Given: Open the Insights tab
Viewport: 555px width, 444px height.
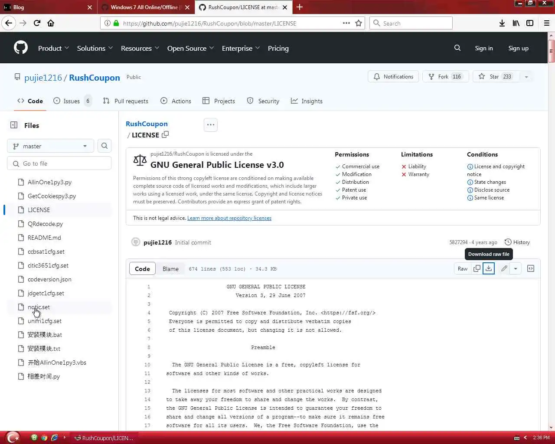Looking at the screenshot, I should coord(307,101).
